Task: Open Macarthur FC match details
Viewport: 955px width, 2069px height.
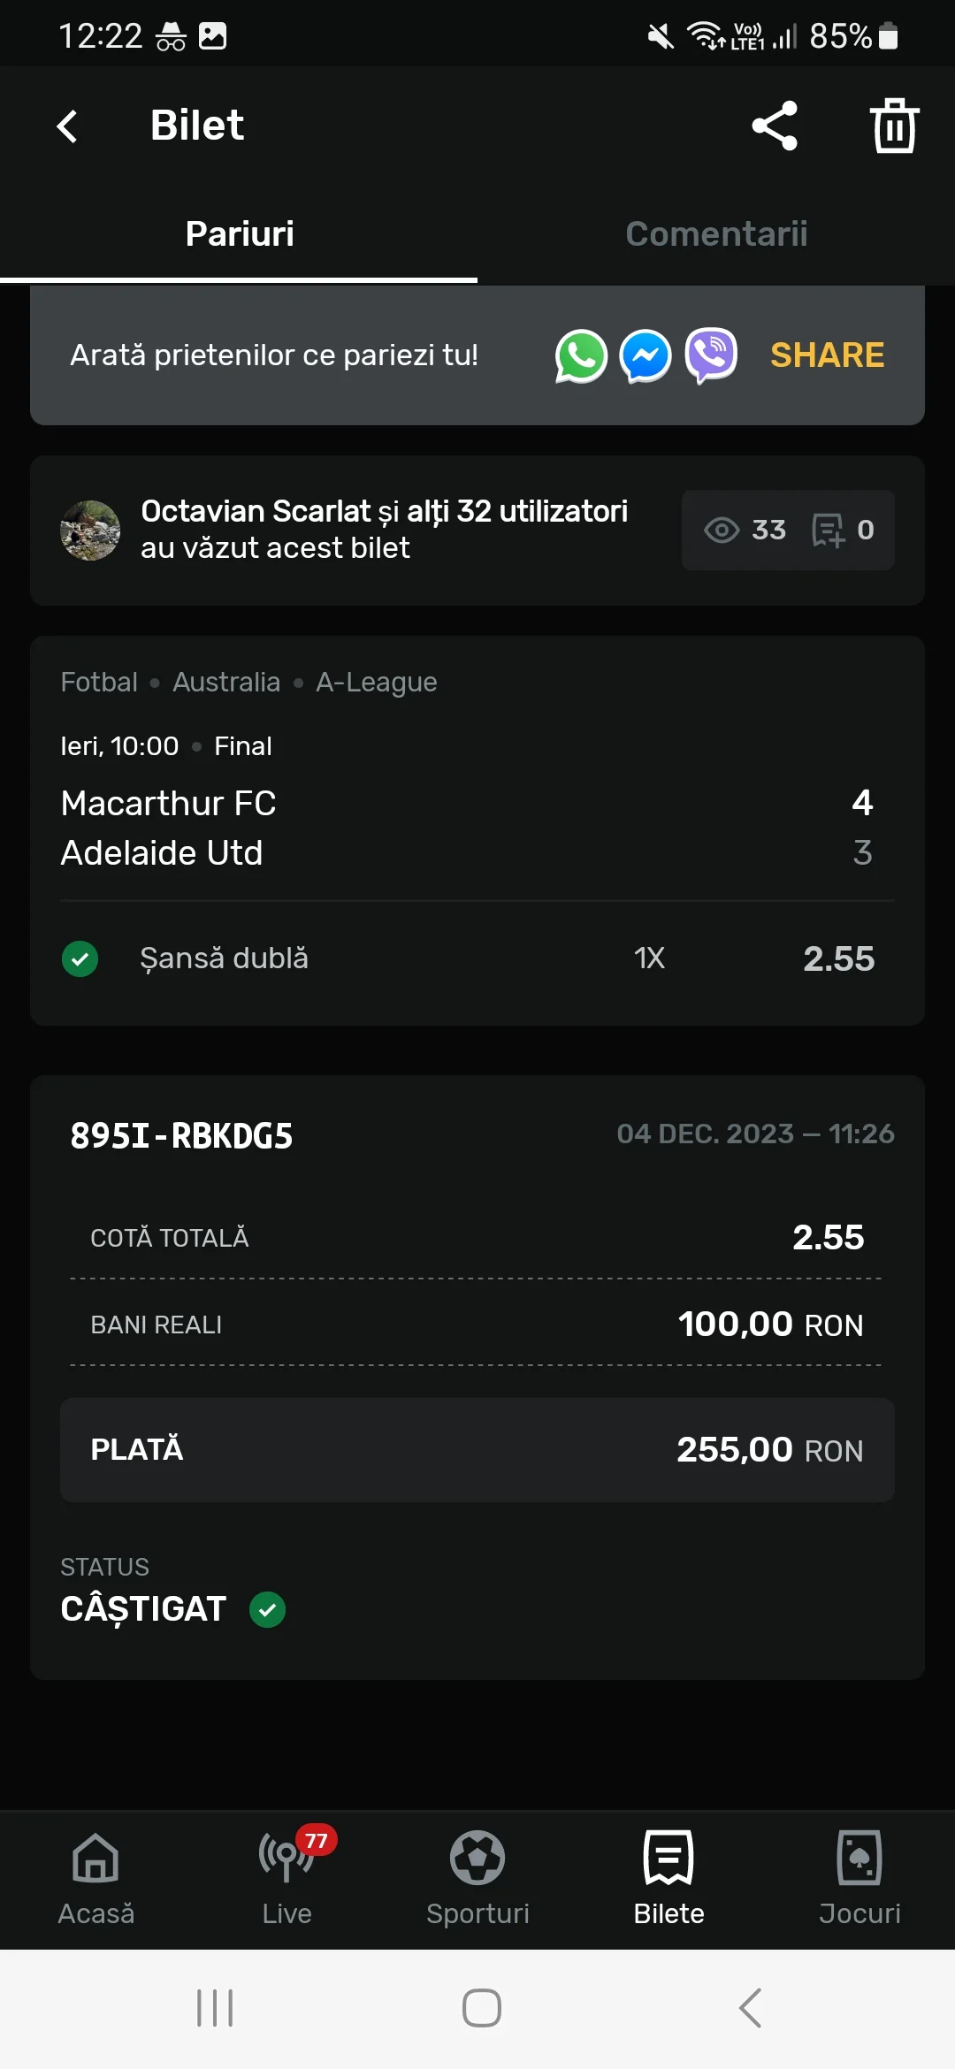Action: (x=168, y=803)
